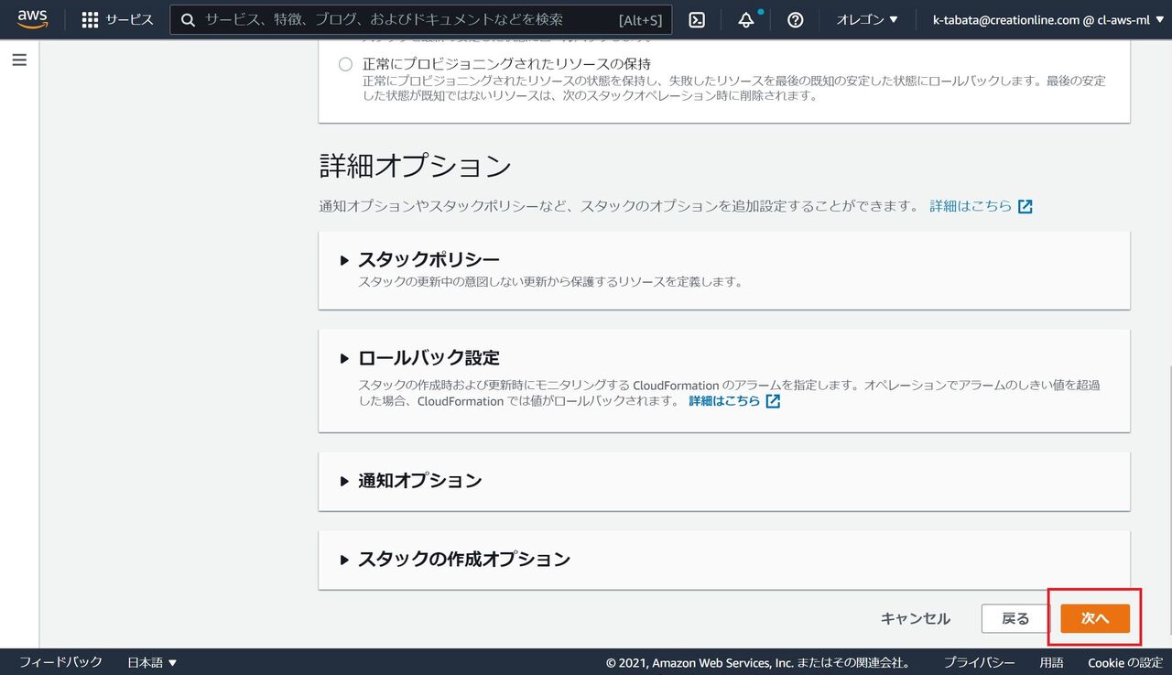1172x675 pixels.
Task: Open the 日本語 language selector
Action: [x=152, y=662]
